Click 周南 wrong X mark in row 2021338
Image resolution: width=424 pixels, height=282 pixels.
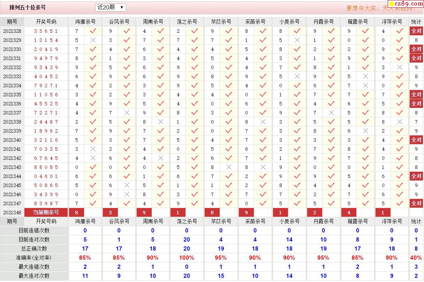pyautogui.click(x=160, y=122)
